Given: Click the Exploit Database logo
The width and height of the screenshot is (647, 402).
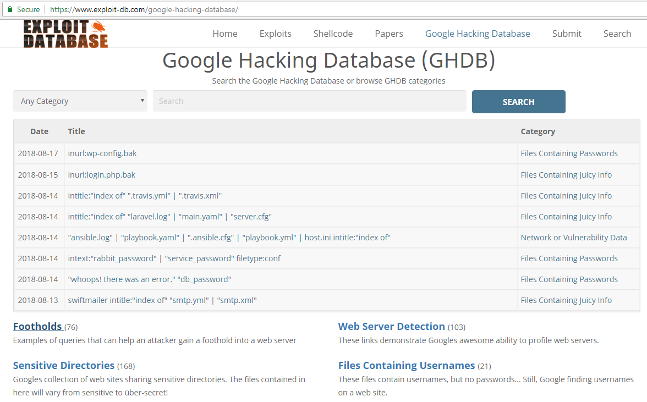Looking at the screenshot, I should [x=65, y=34].
